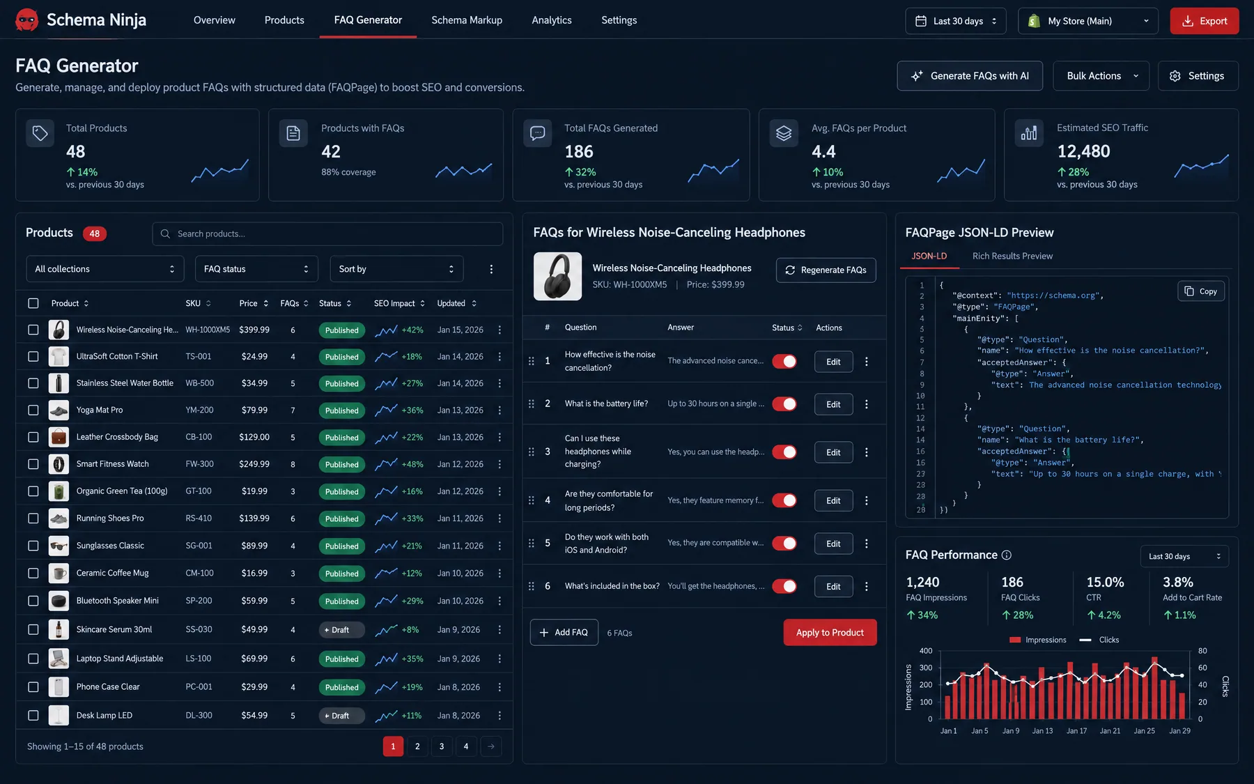1254x784 pixels.
Task: Switch to Rich Results Preview tab
Action: 1012,256
